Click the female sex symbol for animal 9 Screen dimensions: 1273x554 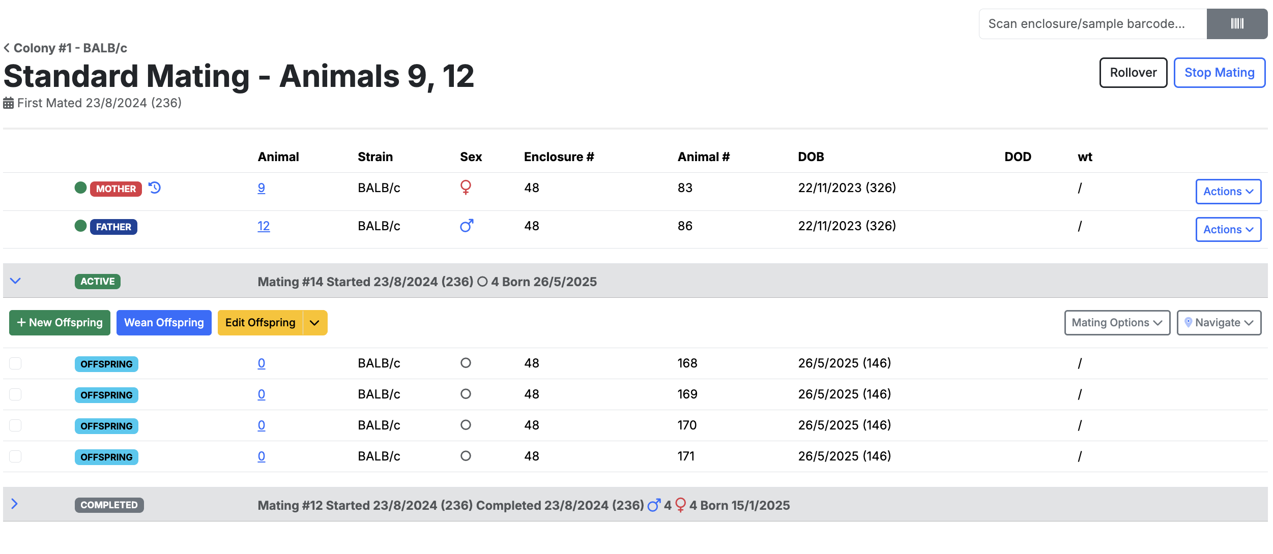(x=466, y=188)
